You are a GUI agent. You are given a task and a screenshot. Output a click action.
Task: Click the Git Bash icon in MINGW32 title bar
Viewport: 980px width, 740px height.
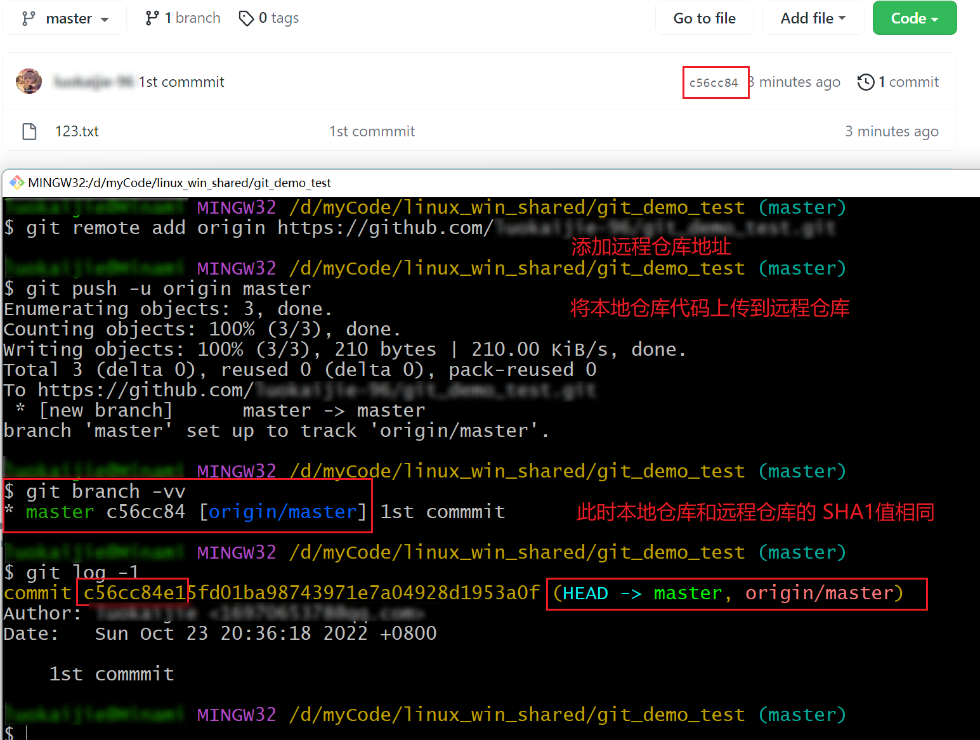[x=16, y=183]
